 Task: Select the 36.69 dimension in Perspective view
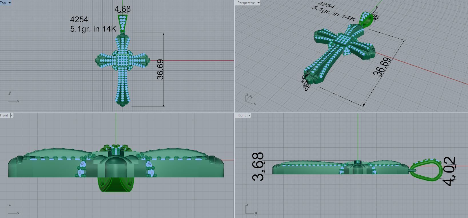pos(382,67)
